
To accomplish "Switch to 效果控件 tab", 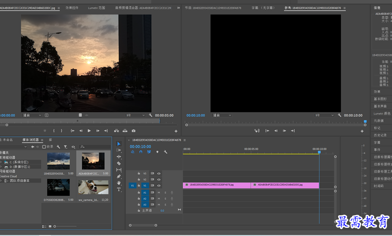I will point(72,8).
